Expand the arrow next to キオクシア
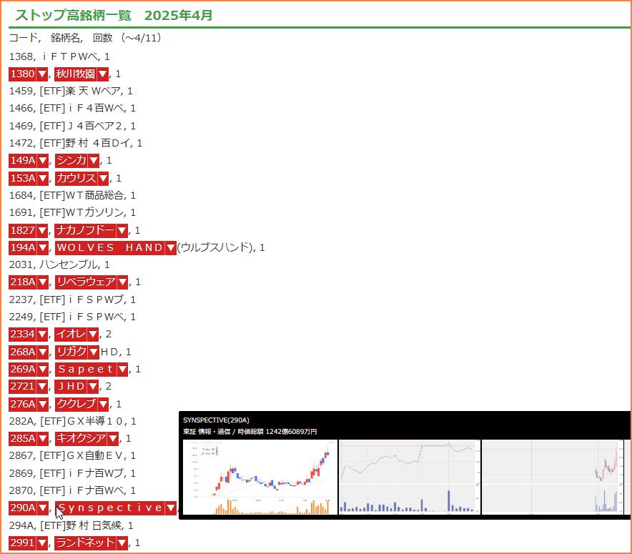This screenshot has height=554, width=632. tap(113, 438)
